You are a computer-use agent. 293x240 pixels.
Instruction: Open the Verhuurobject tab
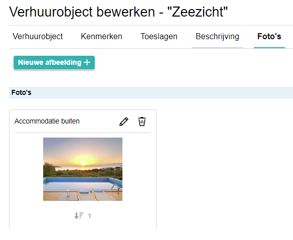pos(38,36)
